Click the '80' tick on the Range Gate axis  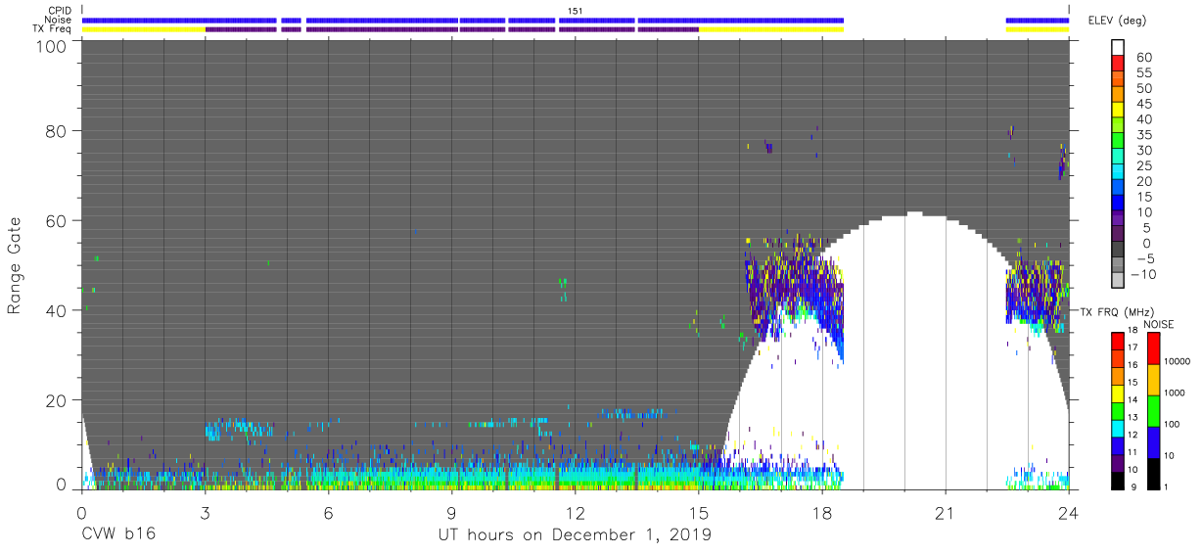(x=58, y=131)
